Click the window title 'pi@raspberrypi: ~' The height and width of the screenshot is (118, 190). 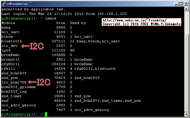point(19,4)
